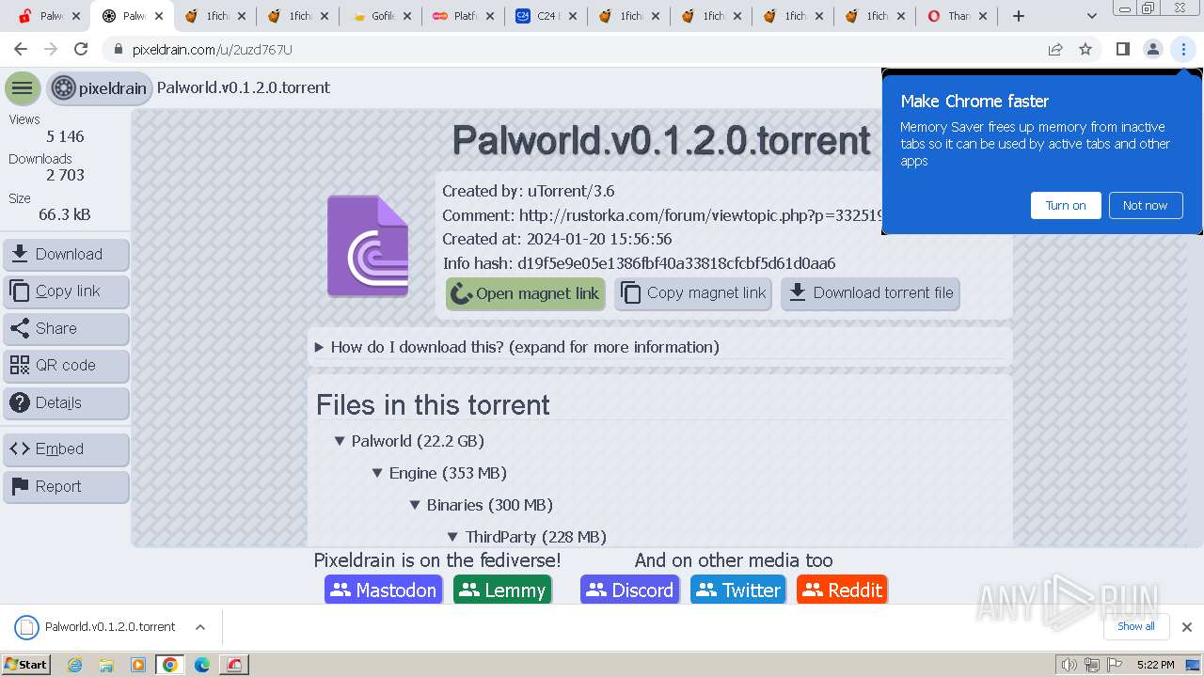Launch Internet Explorer from taskbar
Screen dimensions: 1204x677
click(x=74, y=665)
